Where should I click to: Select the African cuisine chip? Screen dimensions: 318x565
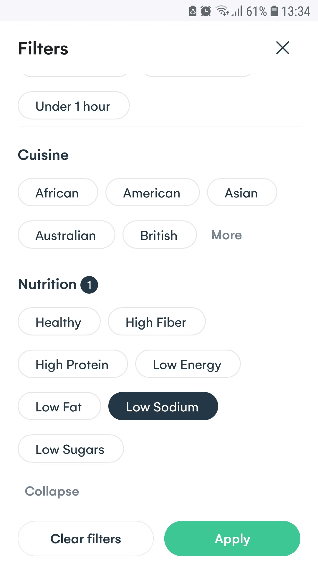(x=58, y=192)
